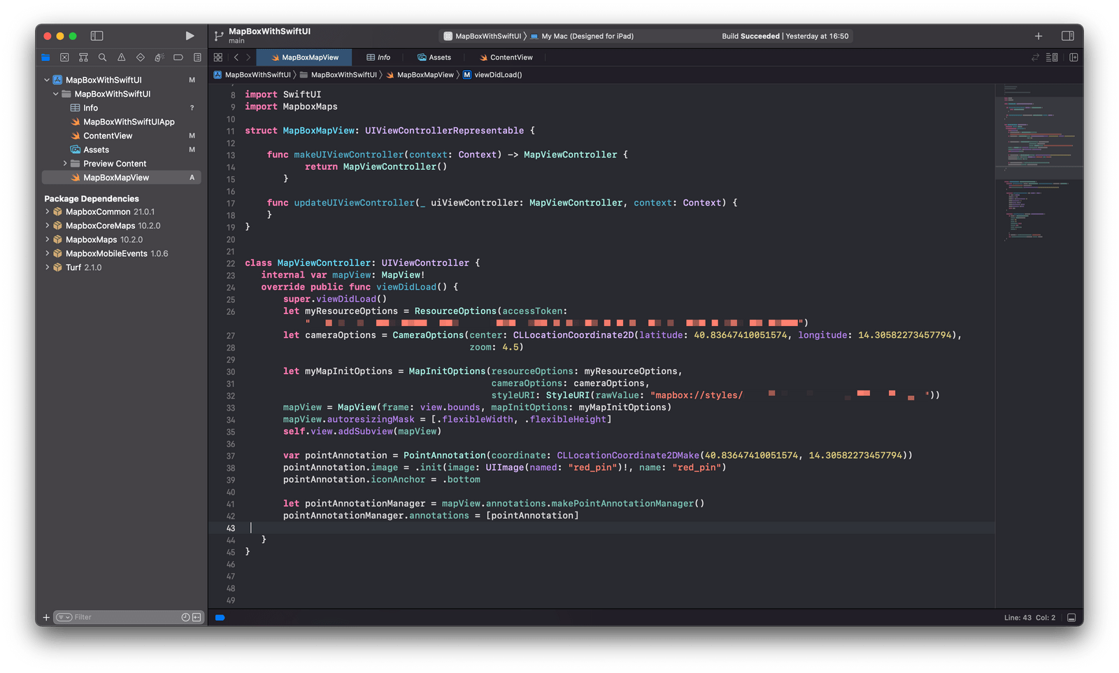Open the Test navigator diamond icon
Image resolution: width=1119 pixels, height=673 pixels.
tap(140, 57)
